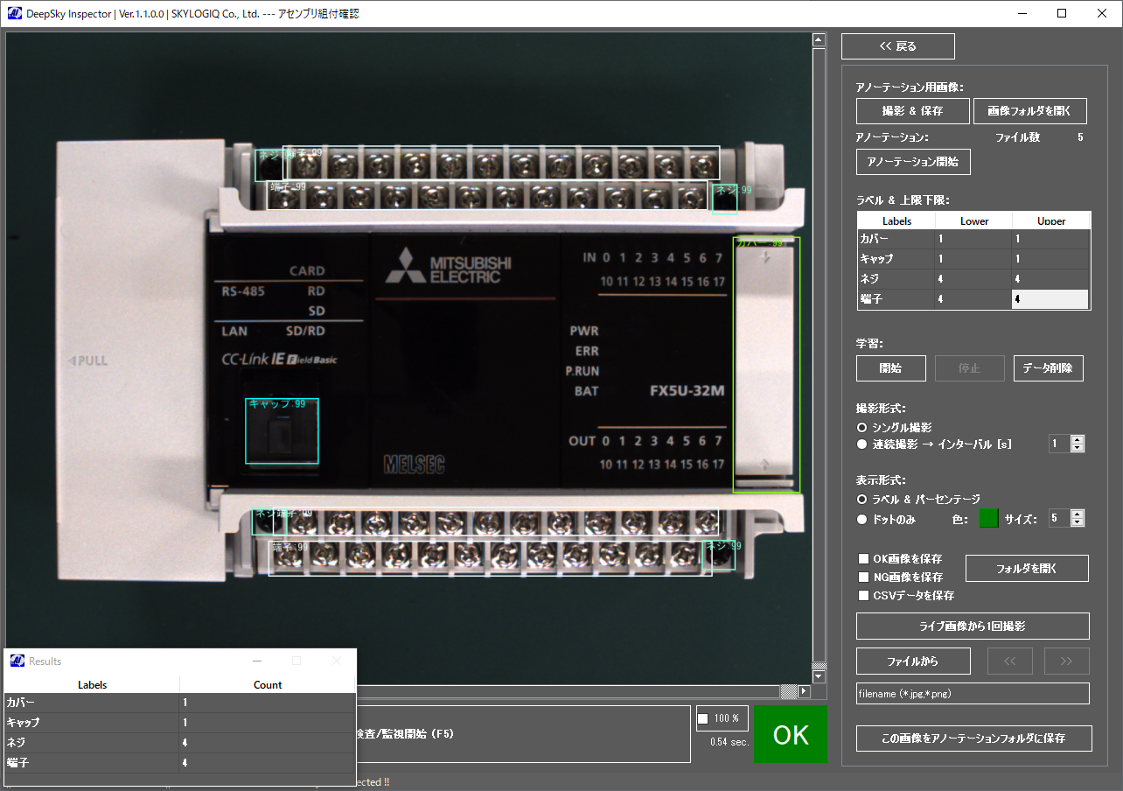Click ネジ label in limits table
The height and width of the screenshot is (791, 1123).
pyautogui.click(x=896, y=279)
